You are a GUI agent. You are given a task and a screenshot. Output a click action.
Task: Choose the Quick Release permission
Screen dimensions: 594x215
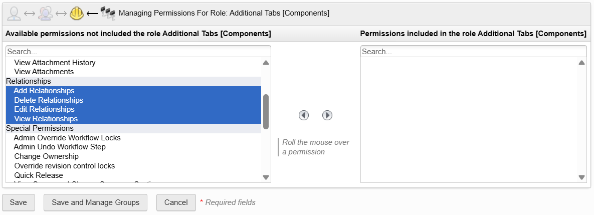[x=39, y=175]
